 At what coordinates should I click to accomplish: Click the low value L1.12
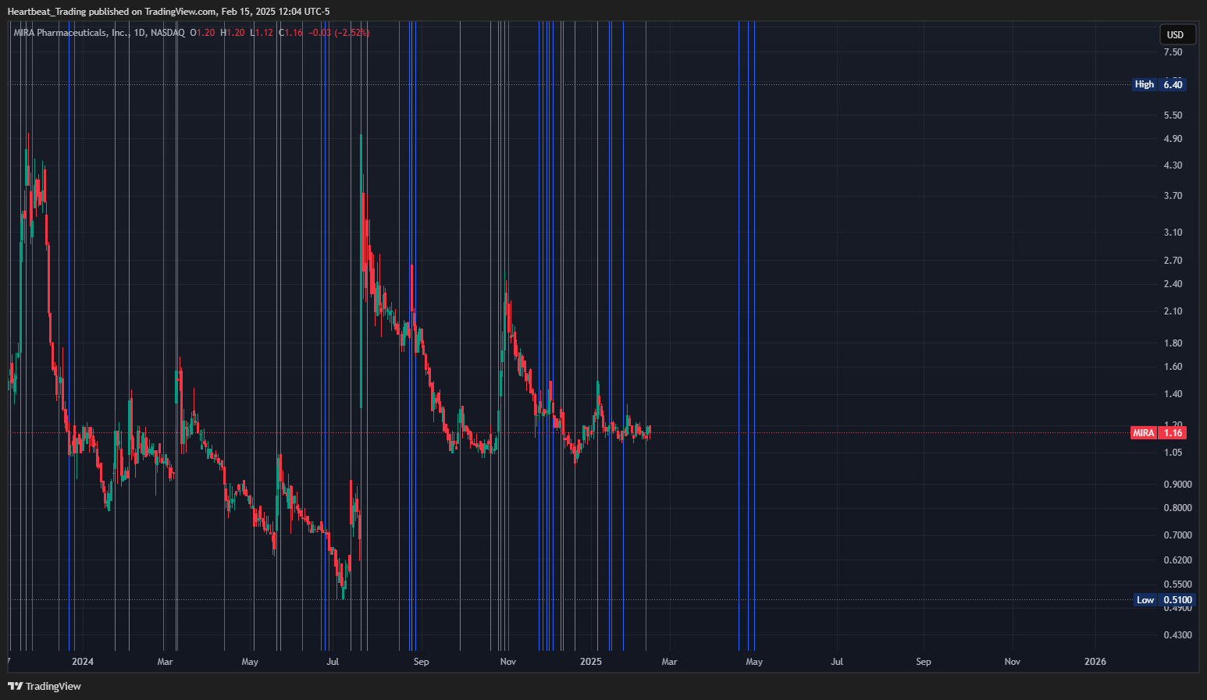pos(262,33)
